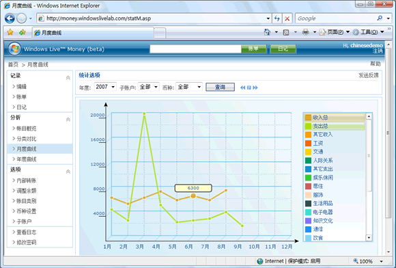Image resolution: width=396 pixels, height=268 pixels.
Task: Go to previous period double-arrow icon
Action: click(242, 88)
